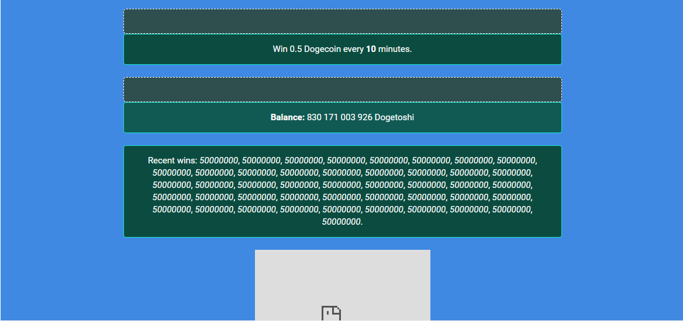This screenshot has height=321, width=683.
Task: Click the balance amount 830 171 003 926
Action: (x=339, y=117)
